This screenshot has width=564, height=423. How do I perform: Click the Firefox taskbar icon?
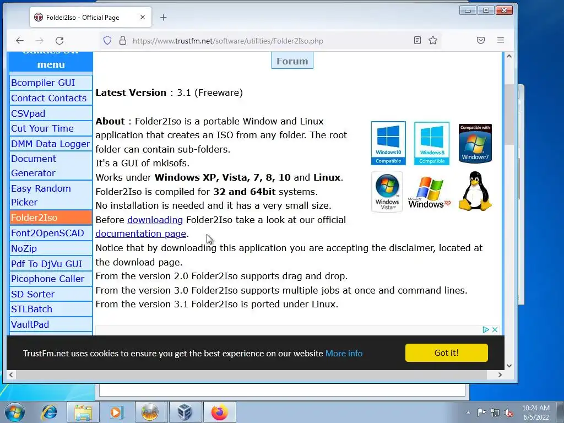(219, 412)
